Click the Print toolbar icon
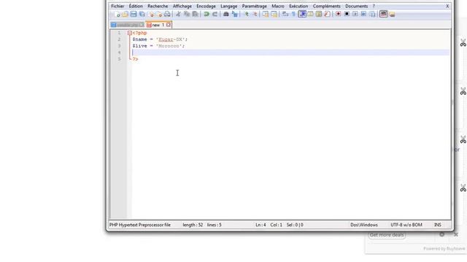The width and height of the screenshot is (467, 262). (x=167, y=14)
